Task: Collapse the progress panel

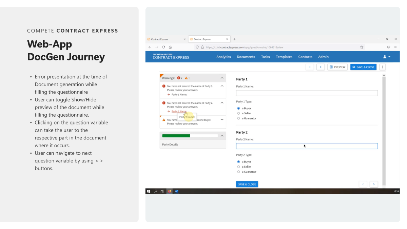Action: point(222,136)
